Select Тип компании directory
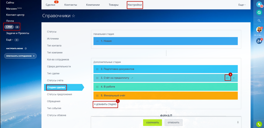 click(x=55, y=52)
